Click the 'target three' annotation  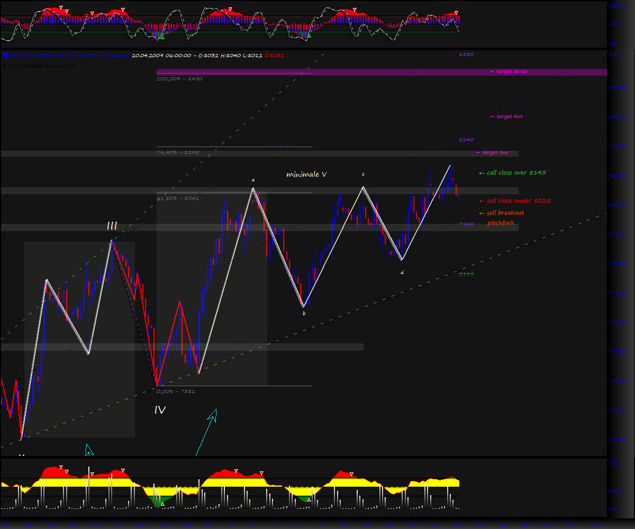pos(509,71)
